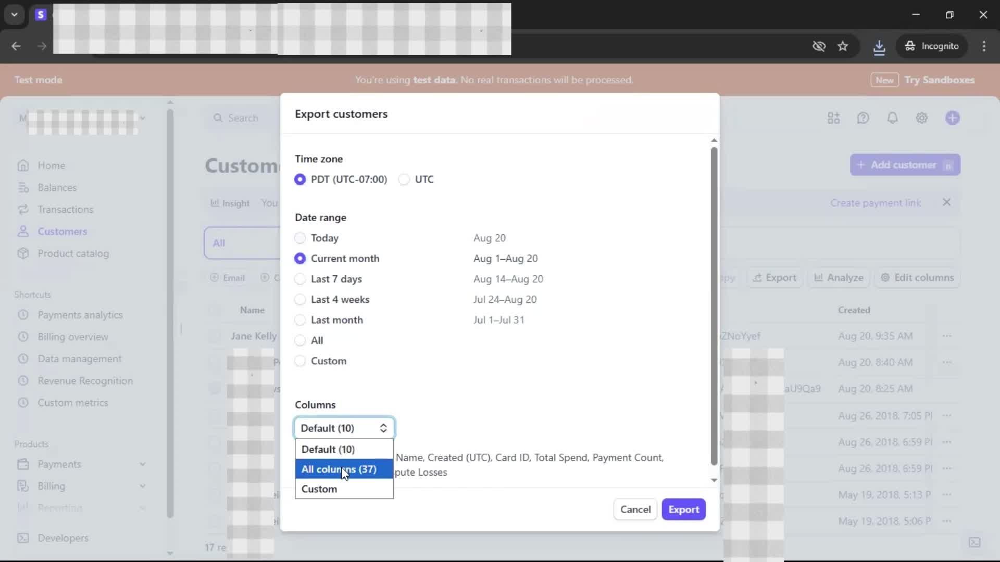Viewport: 1000px width, 562px height.
Task: Expand the Billing sidebar section
Action: point(142,486)
